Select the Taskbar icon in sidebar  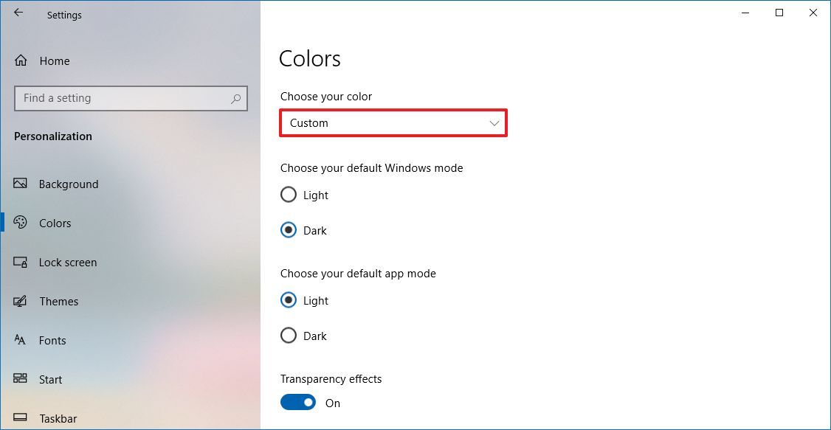click(x=23, y=418)
